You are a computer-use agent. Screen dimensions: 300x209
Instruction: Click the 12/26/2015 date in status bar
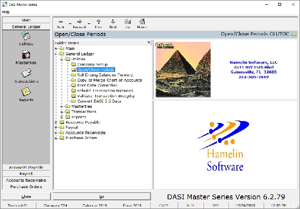[246, 206]
